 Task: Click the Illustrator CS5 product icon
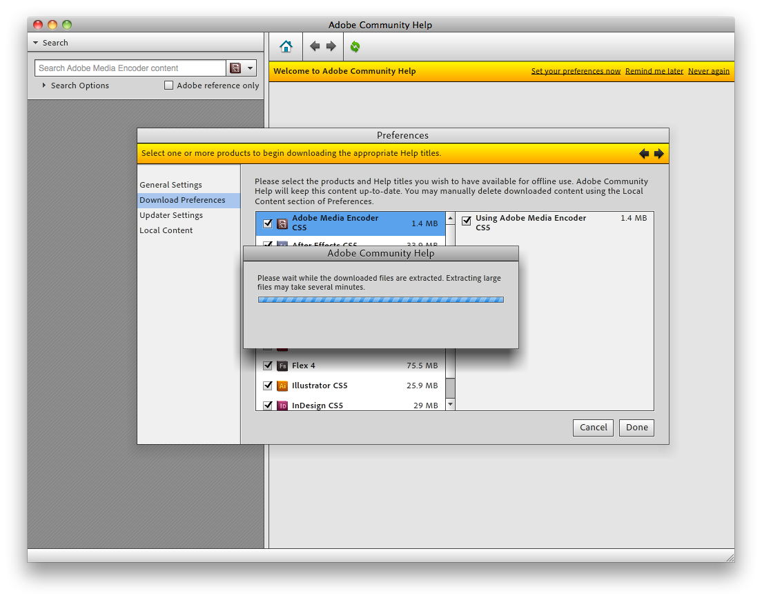(282, 386)
